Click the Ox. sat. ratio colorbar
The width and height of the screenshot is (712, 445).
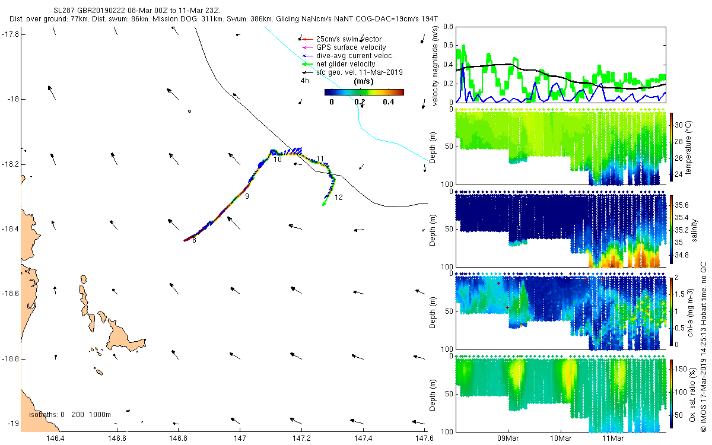[672, 393]
